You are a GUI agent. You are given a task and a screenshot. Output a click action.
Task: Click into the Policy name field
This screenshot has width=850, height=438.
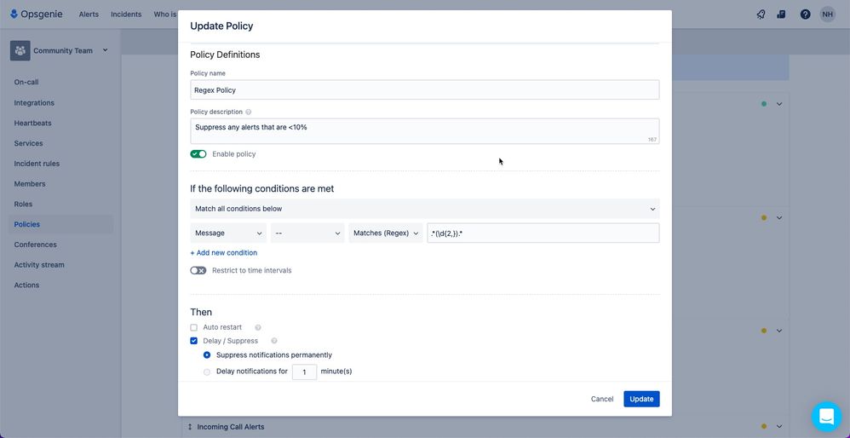[424, 90]
